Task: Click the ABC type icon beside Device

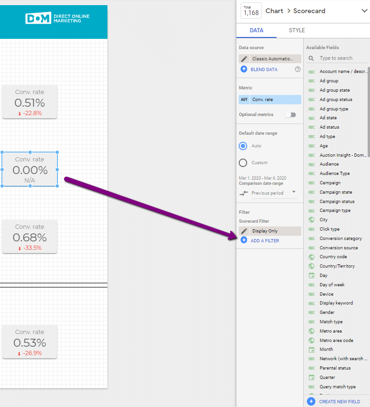Action: click(x=312, y=294)
